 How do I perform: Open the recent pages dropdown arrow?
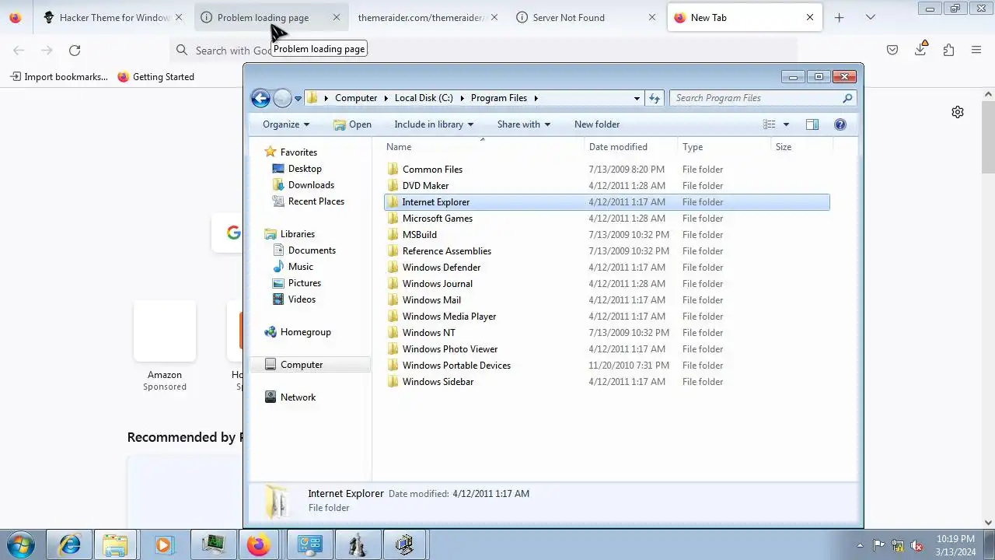point(298,99)
